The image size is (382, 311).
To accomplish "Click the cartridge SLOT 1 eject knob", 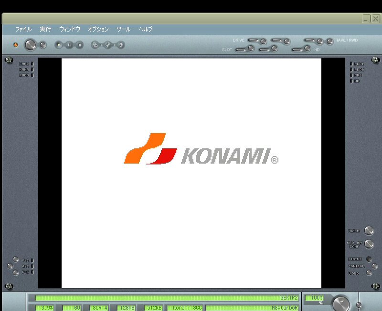I will click(251, 49).
